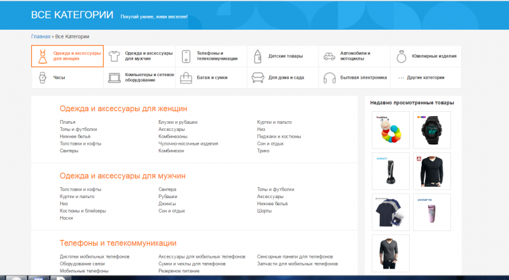Image resolution: width=509 pixels, height=280 pixels.
Task: Open Чулочно-носочные изделия link
Action: pyautogui.click(x=188, y=143)
